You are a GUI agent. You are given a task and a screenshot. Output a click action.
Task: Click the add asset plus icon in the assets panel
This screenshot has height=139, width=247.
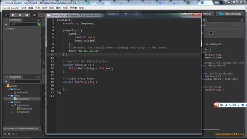(6, 81)
